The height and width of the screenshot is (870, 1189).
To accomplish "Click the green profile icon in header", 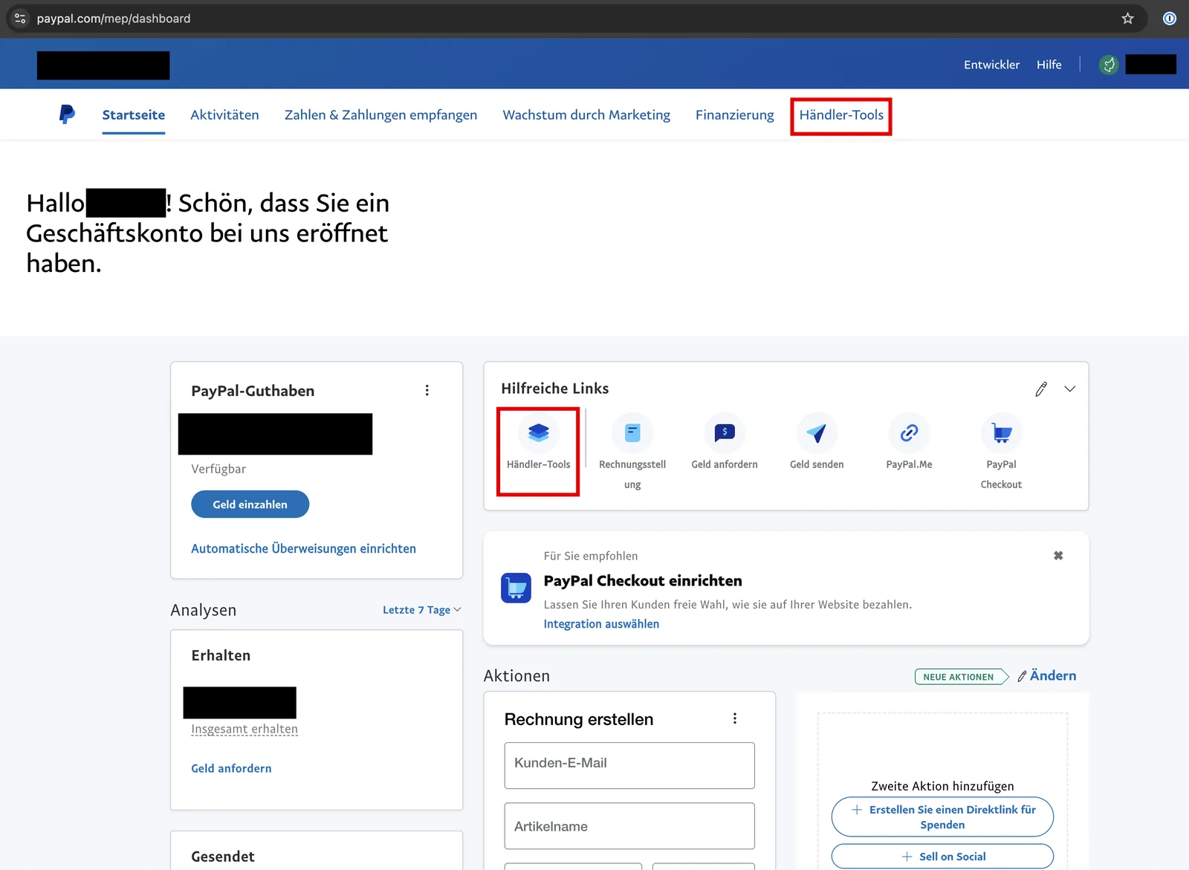I will (x=1109, y=65).
